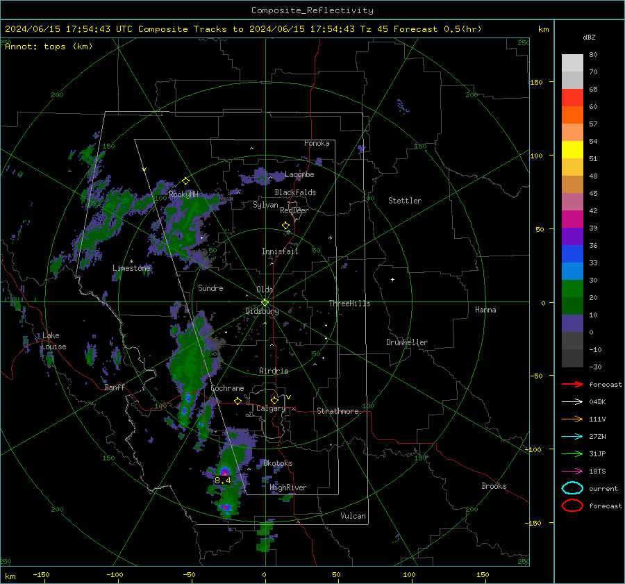Click the Ponoka city label
Image resolution: width=625 pixels, height=584 pixels.
pyautogui.click(x=317, y=143)
